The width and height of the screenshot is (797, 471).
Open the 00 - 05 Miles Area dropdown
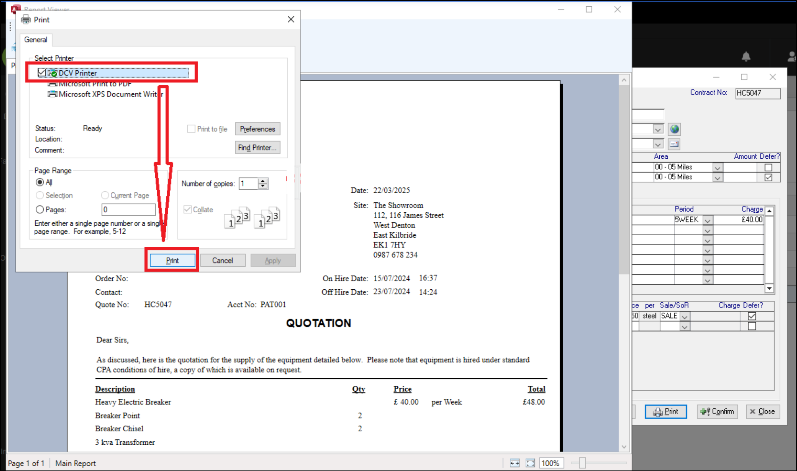717,167
